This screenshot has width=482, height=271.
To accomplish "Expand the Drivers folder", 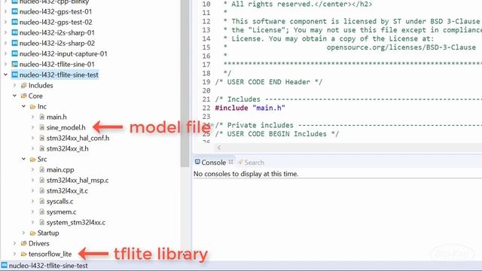I will (x=14, y=244).
